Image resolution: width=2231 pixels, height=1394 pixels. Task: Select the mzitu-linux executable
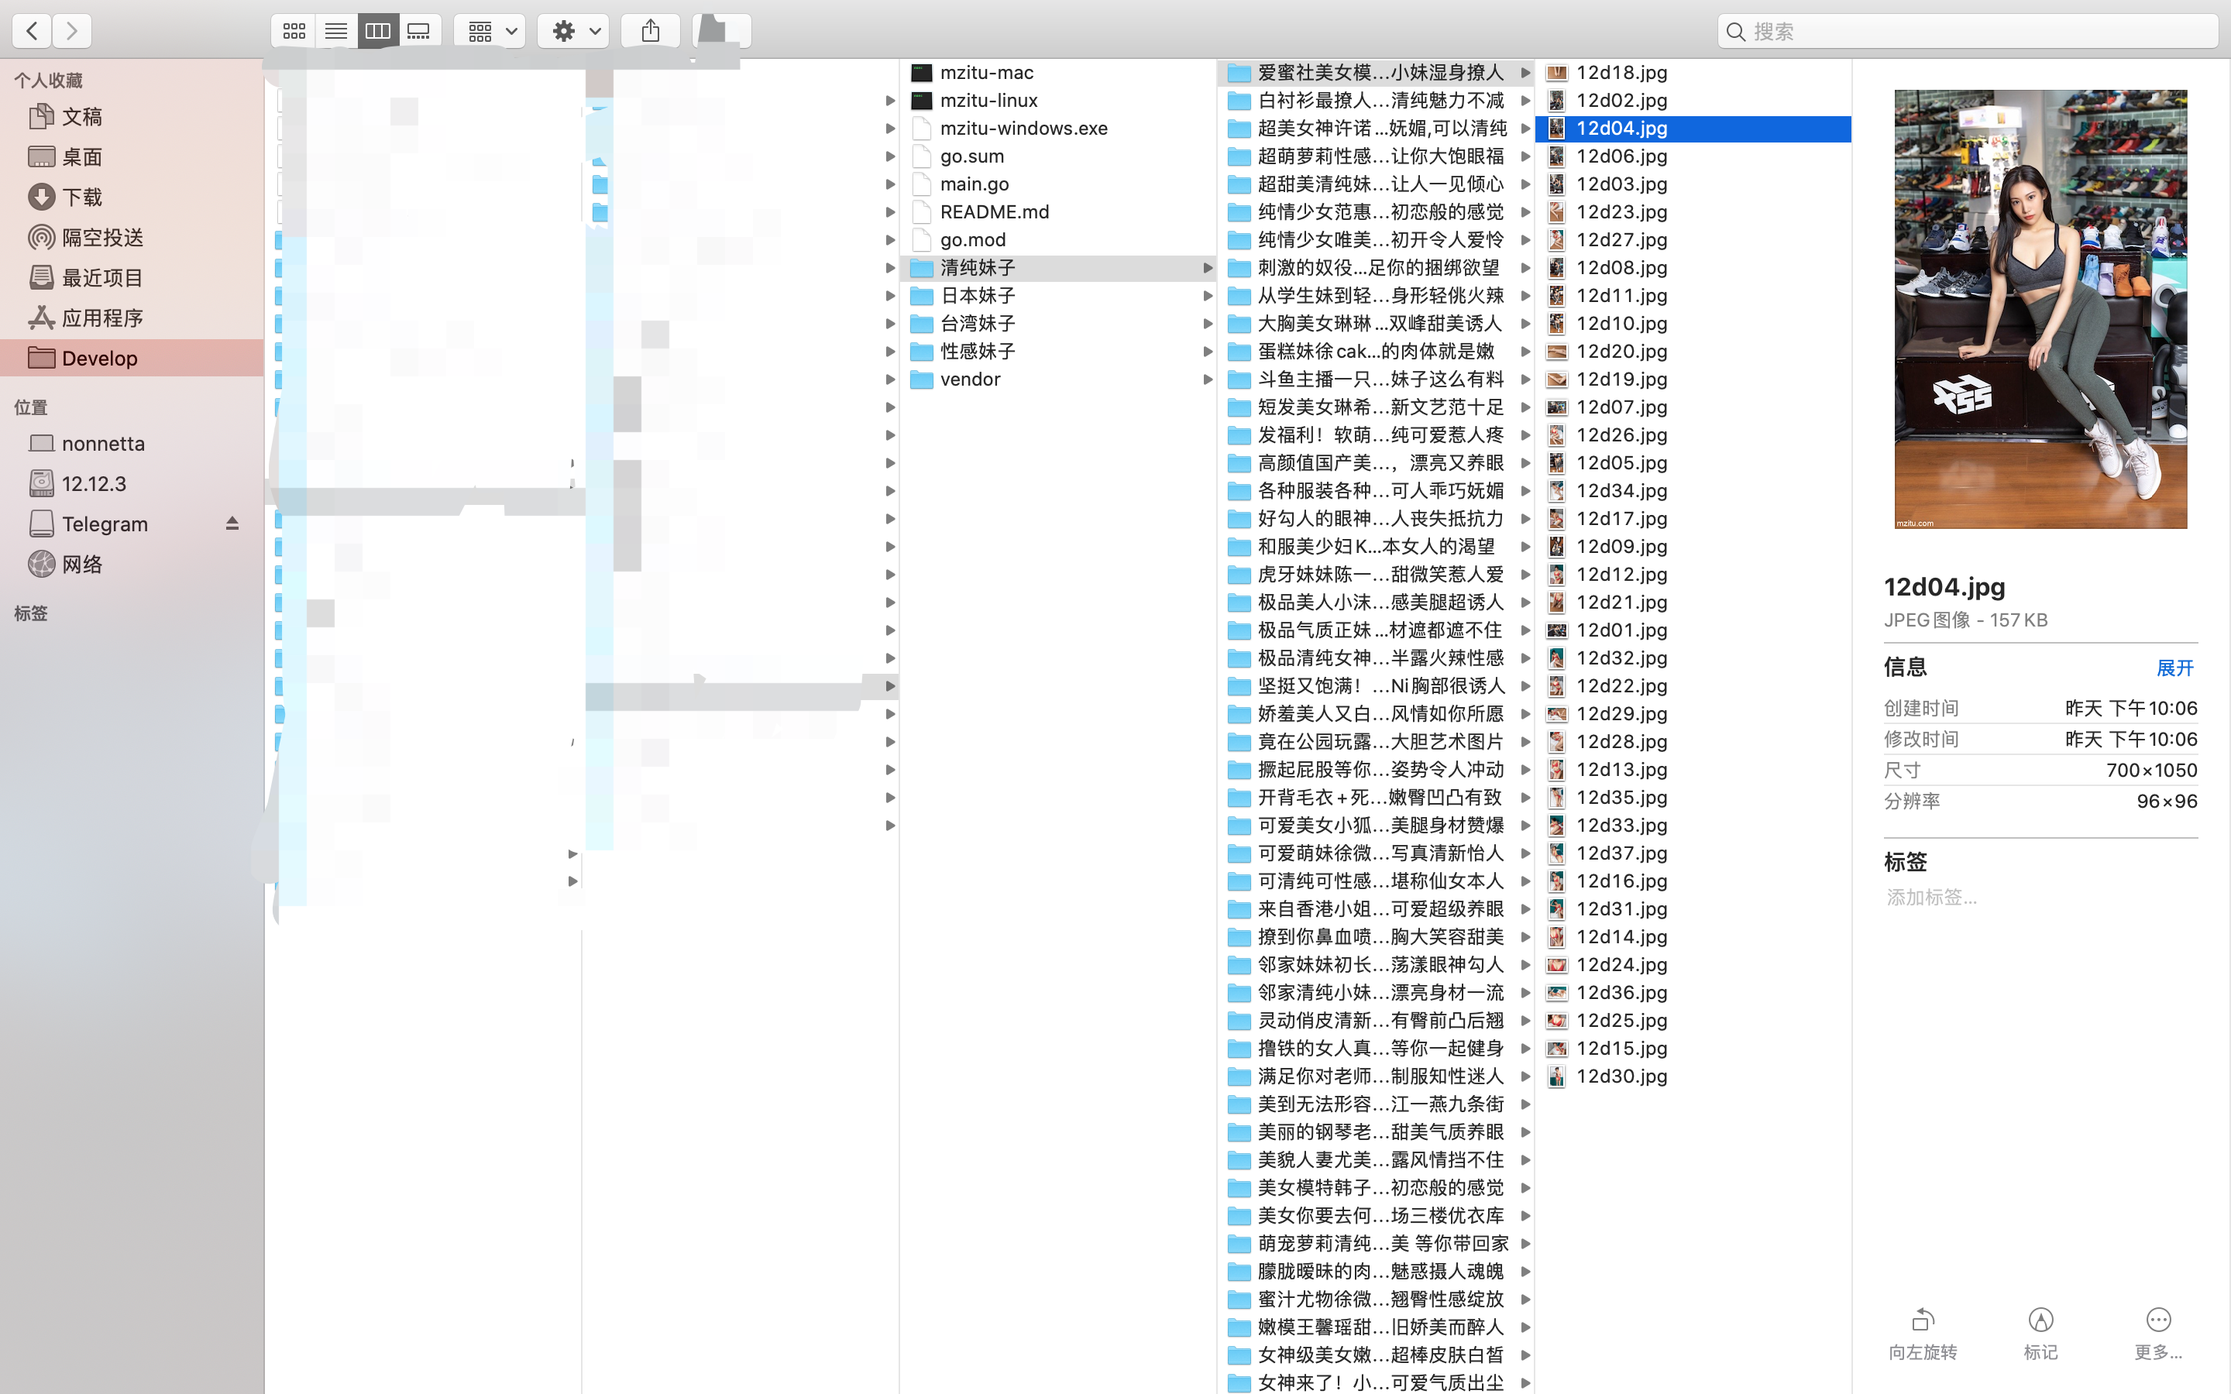(x=1058, y=101)
